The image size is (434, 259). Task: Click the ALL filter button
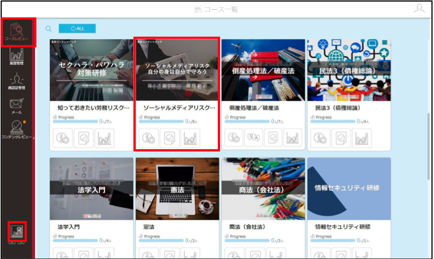[77, 29]
